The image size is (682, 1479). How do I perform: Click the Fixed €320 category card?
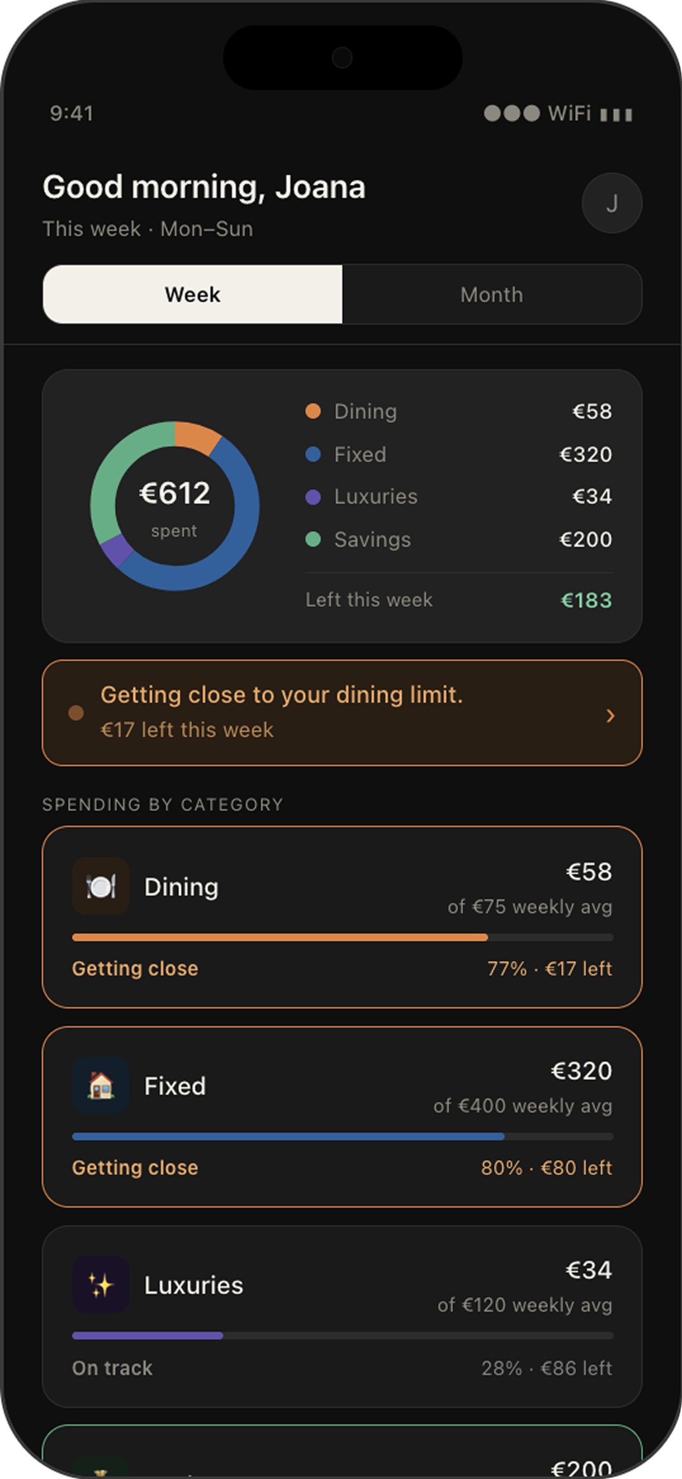342,1117
